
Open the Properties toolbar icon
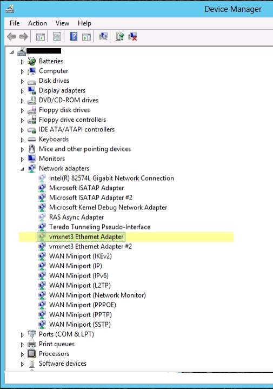click(57, 37)
